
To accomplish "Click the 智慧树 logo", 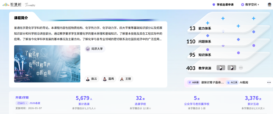I will (x=12, y=5).
